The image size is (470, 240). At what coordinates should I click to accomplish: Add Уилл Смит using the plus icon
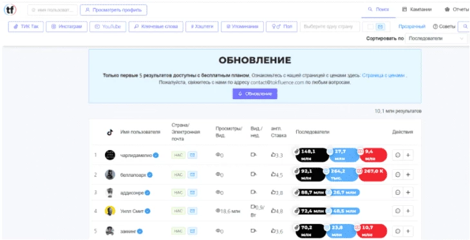[x=408, y=211]
